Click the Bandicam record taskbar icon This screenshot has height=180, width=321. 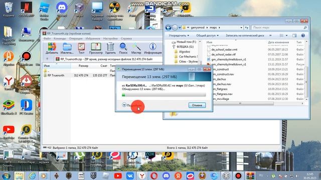(x=238, y=175)
